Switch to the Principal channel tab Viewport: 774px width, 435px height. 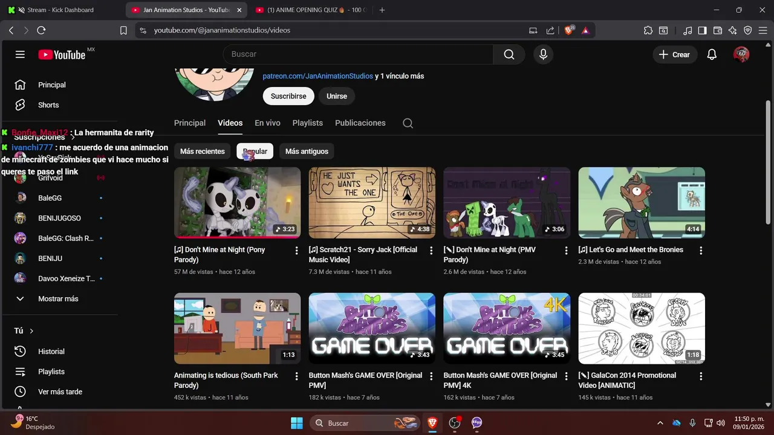click(x=190, y=123)
